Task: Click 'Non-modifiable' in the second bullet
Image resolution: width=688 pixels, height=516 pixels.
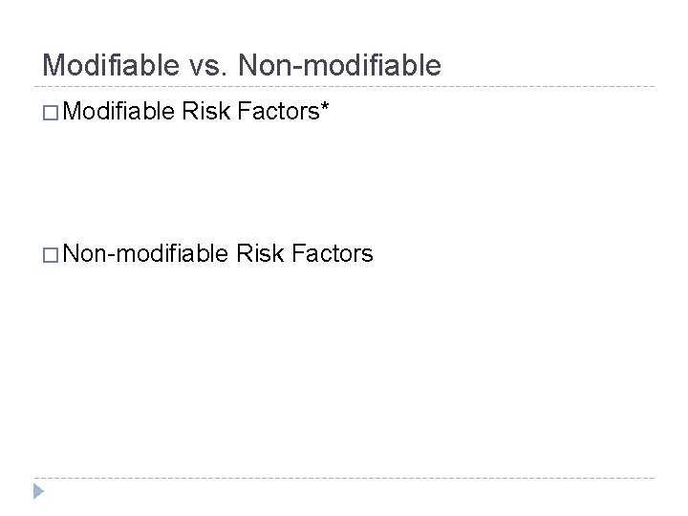Action: click(146, 253)
